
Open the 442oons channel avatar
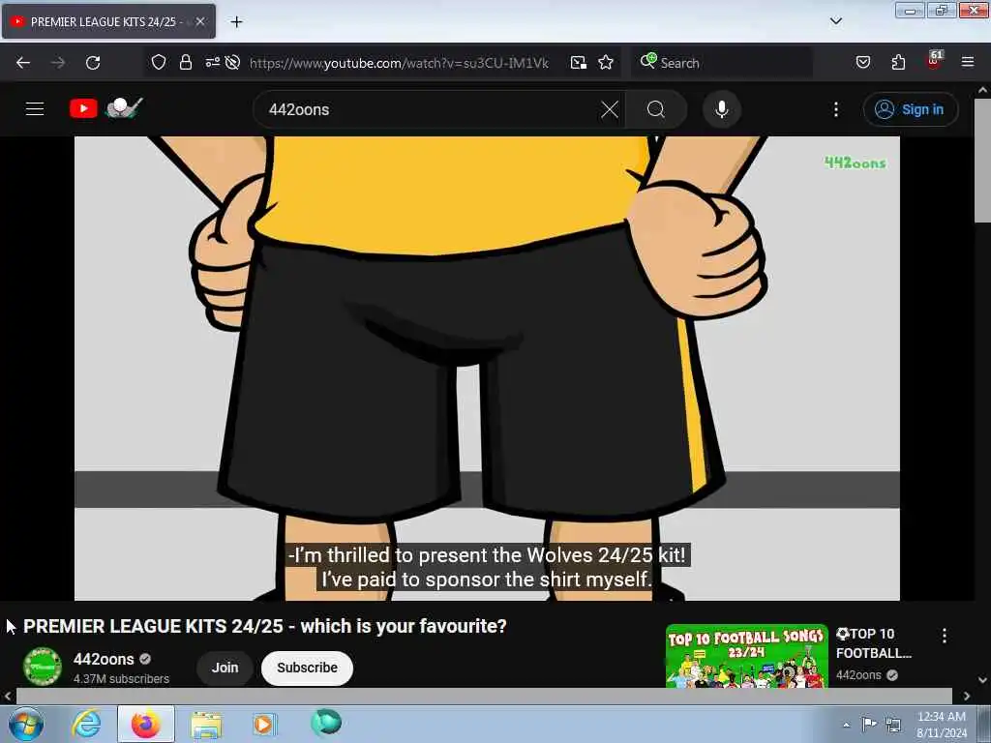43,667
